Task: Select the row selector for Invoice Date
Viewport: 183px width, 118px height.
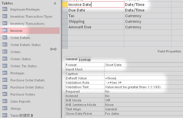Action: click(64, 4)
